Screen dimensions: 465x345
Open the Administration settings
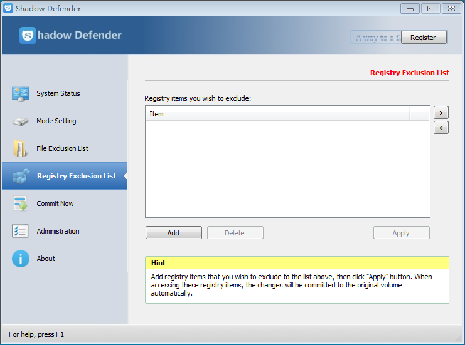click(58, 232)
